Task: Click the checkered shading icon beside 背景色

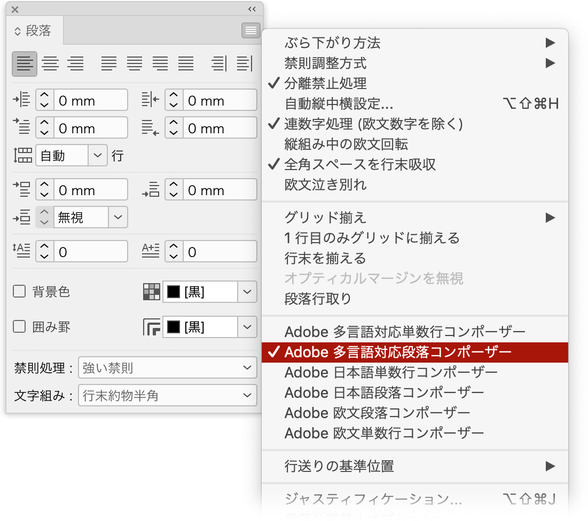Action: point(152,292)
